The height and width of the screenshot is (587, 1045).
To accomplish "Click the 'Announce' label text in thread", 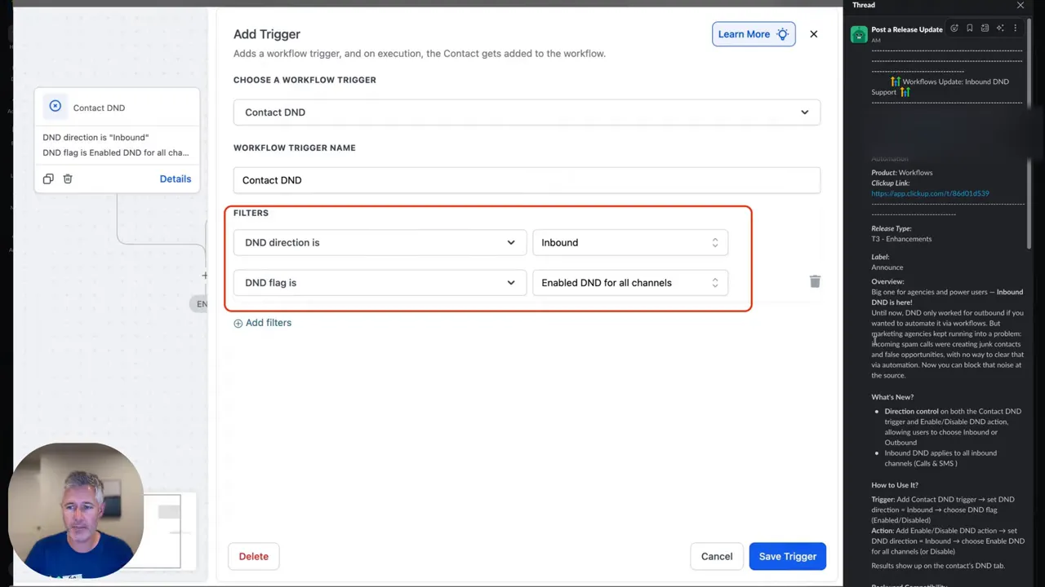I will (887, 267).
